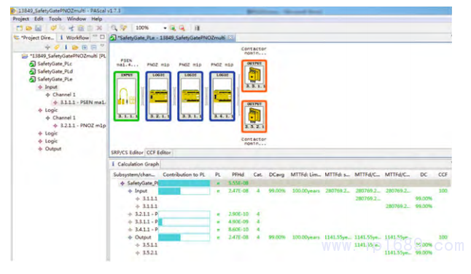The width and height of the screenshot is (471, 274).
Task: Switch to the CCF Editor tab
Action: coord(158,153)
